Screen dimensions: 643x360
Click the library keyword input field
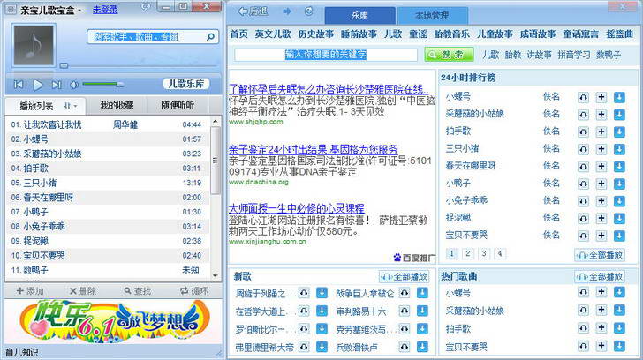[x=326, y=55]
